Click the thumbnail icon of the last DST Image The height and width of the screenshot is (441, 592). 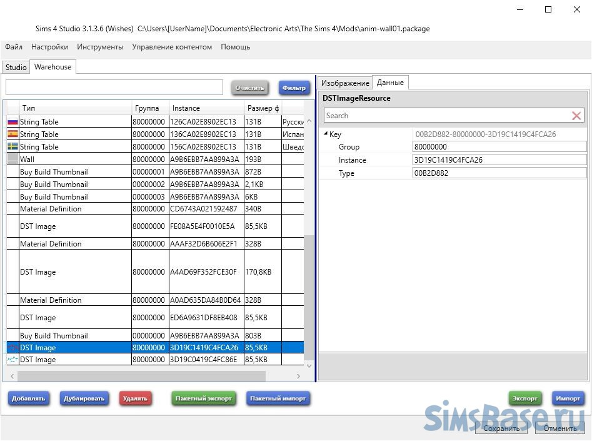(12, 360)
